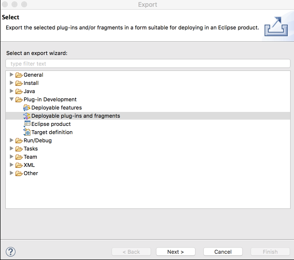Focus the type filter text field
This screenshot has height=260, width=294.
point(148,64)
